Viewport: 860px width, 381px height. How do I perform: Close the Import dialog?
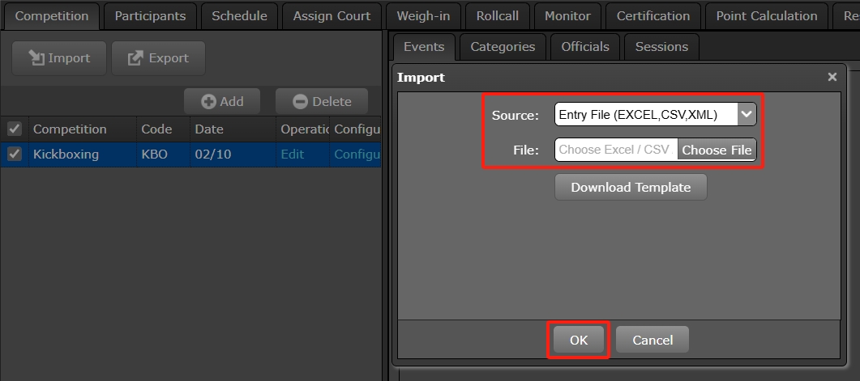click(x=832, y=78)
